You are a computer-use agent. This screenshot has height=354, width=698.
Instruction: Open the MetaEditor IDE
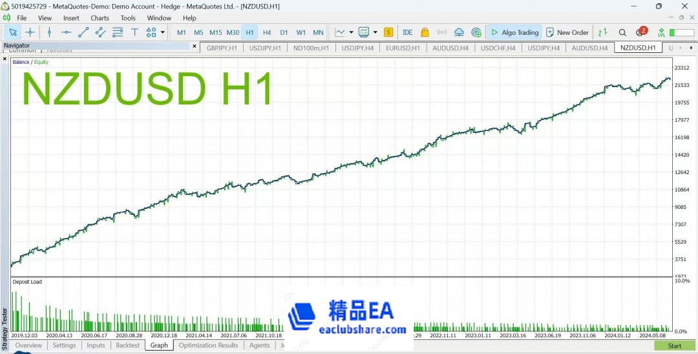[407, 32]
